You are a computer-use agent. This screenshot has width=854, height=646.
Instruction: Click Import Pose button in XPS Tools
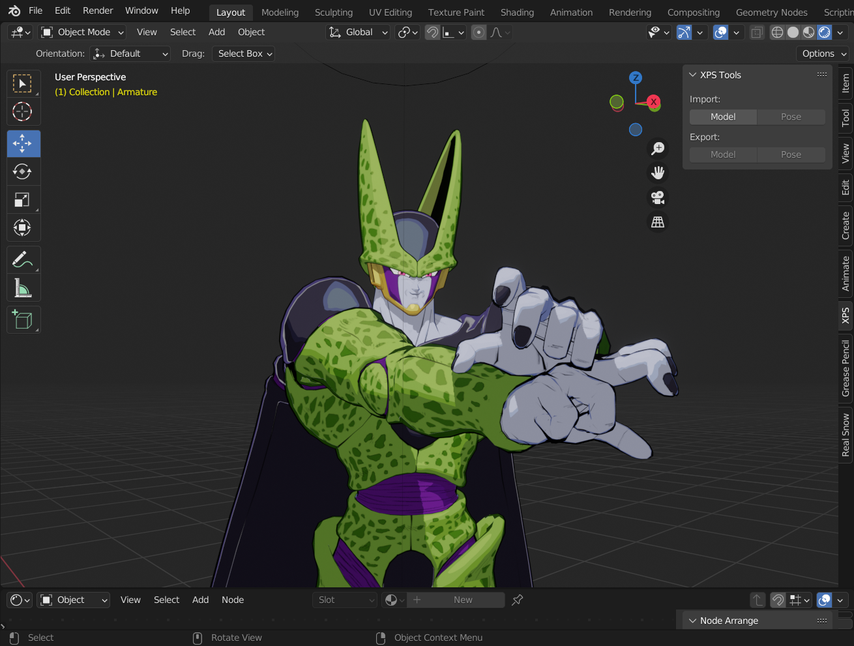pos(791,117)
